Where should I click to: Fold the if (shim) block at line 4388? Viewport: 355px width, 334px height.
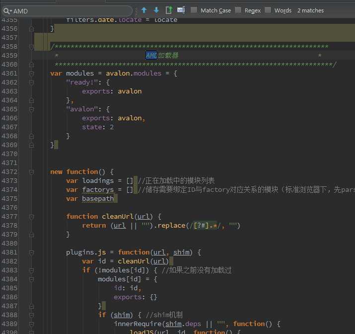[x=31, y=315]
